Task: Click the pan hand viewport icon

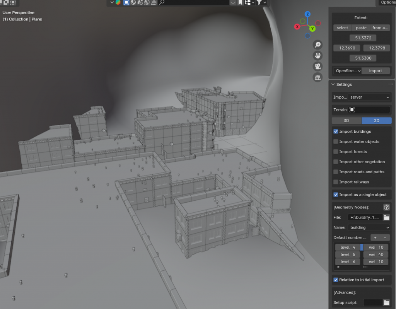Action: click(x=317, y=55)
